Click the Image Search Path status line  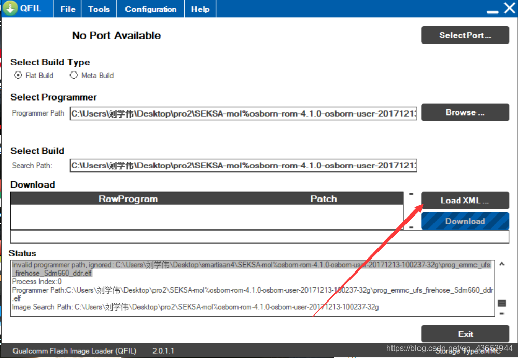click(x=195, y=307)
